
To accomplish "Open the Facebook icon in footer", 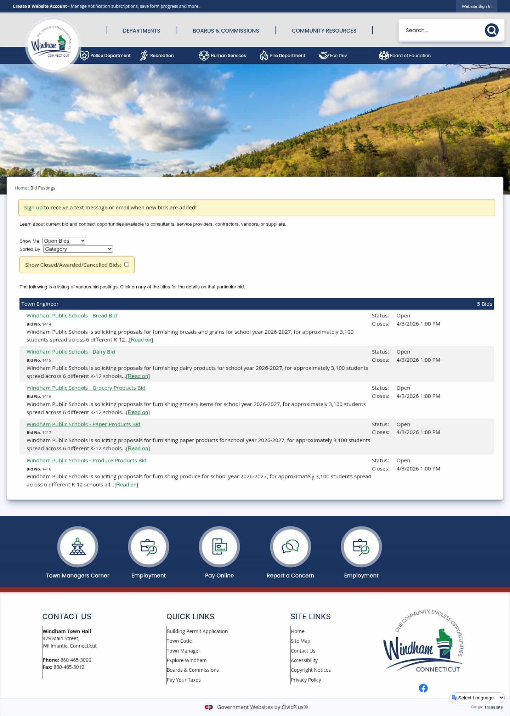I will click(423, 688).
